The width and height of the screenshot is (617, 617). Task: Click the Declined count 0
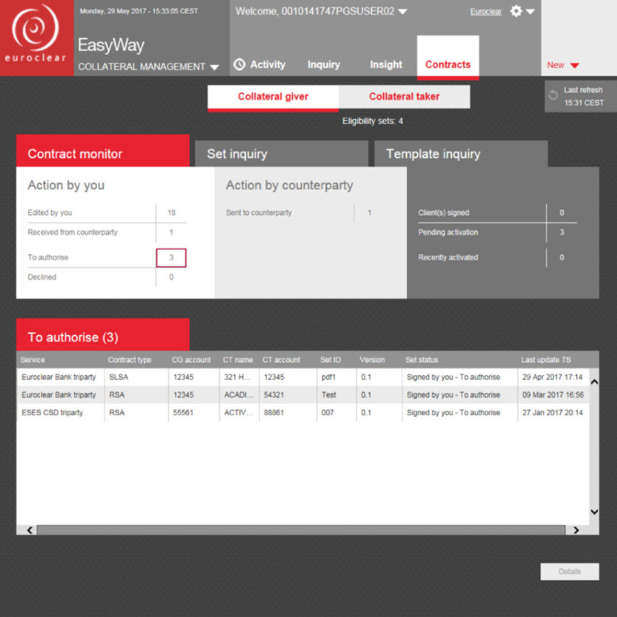(171, 277)
